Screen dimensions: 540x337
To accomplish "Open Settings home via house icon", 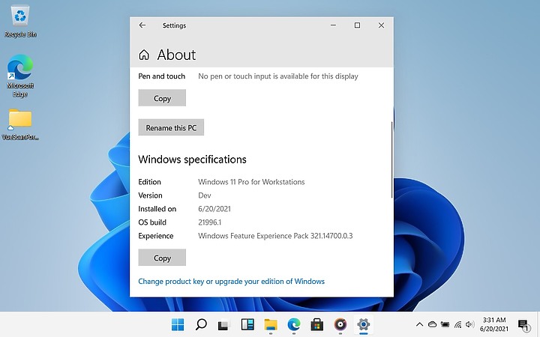I will point(144,55).
